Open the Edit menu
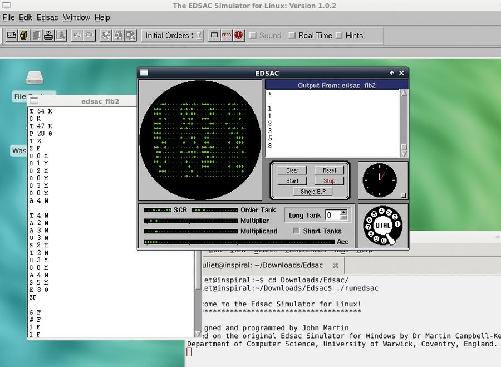 25,18
